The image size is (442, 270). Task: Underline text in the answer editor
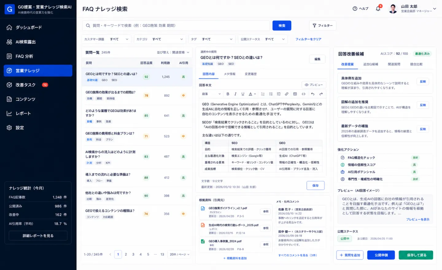(x=243, y=94)
